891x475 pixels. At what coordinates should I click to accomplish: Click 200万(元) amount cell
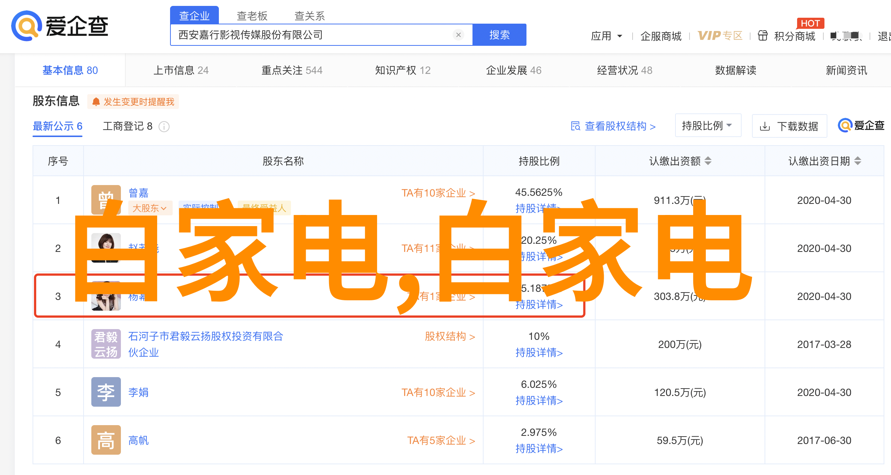tap(680, 344)
